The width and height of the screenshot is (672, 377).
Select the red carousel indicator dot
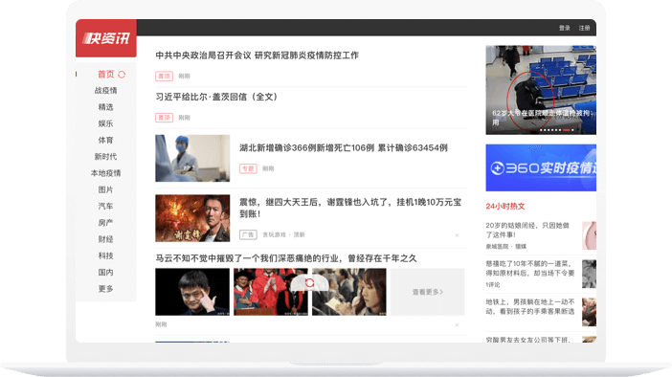(x=566, y=130)
